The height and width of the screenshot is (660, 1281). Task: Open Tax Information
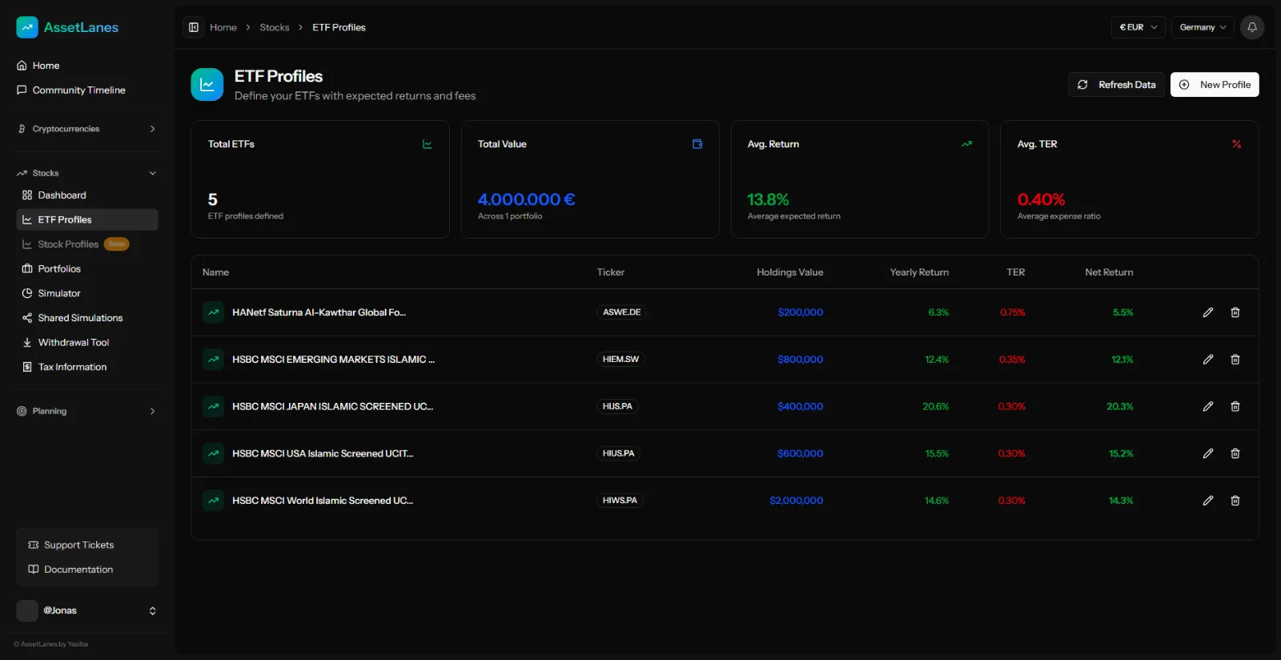point(87,367)
